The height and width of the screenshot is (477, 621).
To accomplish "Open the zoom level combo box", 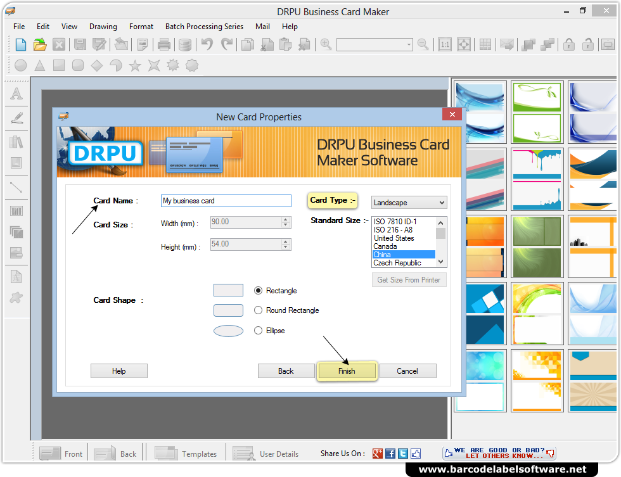I will [x=375, y=45].
